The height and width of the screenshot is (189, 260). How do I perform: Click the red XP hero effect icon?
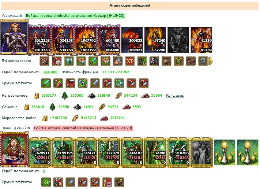pos(130,61)
